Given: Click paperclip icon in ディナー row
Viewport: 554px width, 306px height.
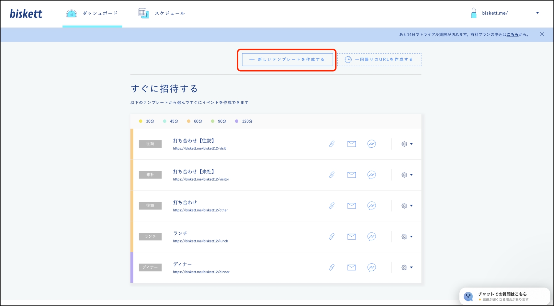Looking at the screenshot, I should (331, 267).
